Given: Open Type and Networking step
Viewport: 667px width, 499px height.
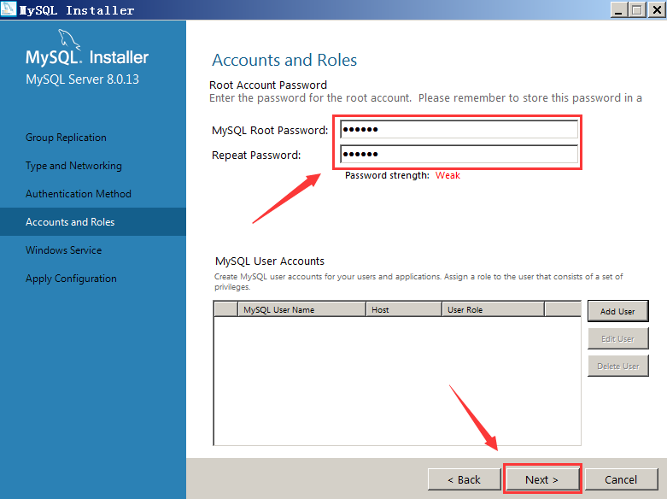Looking at the screenshot, I should tap(73, 166).
